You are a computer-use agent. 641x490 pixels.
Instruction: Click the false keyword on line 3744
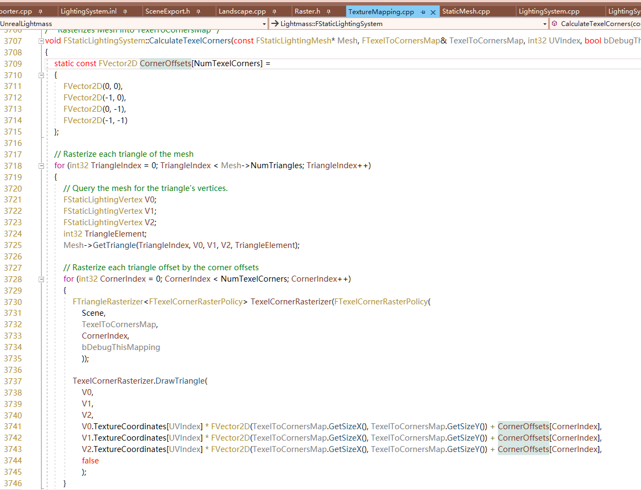pyautogui.click(x=90, y=461)
